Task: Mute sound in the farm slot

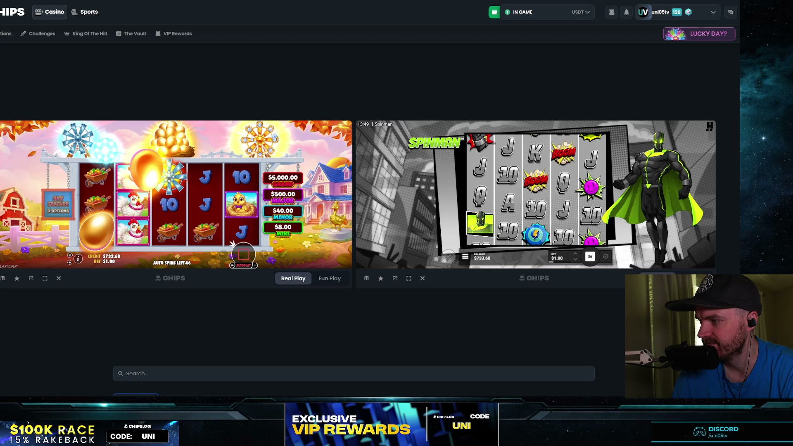Action: (70, 262)
